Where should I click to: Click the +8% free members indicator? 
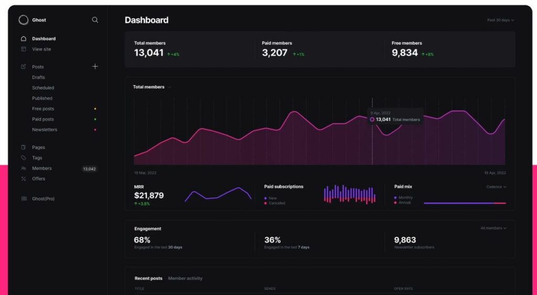pyautogui.click(x=427, y=54)
